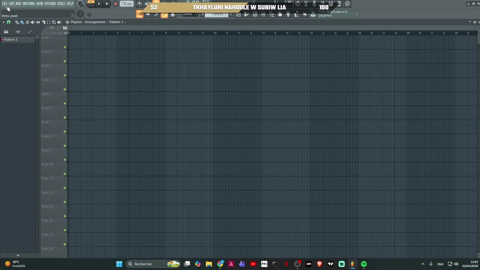Click the main pitch knob
The image size is (480, 270).
click(80, 14)
